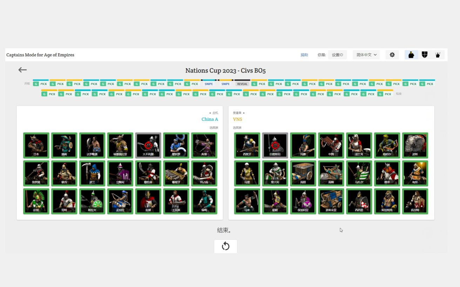460x287 pixels.
Task: Select the 马里 civilization tile
Action: [x=247, y=173]
